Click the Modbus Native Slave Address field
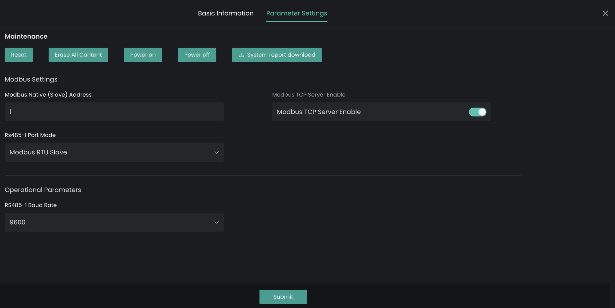615x308 pixels. 114,112
